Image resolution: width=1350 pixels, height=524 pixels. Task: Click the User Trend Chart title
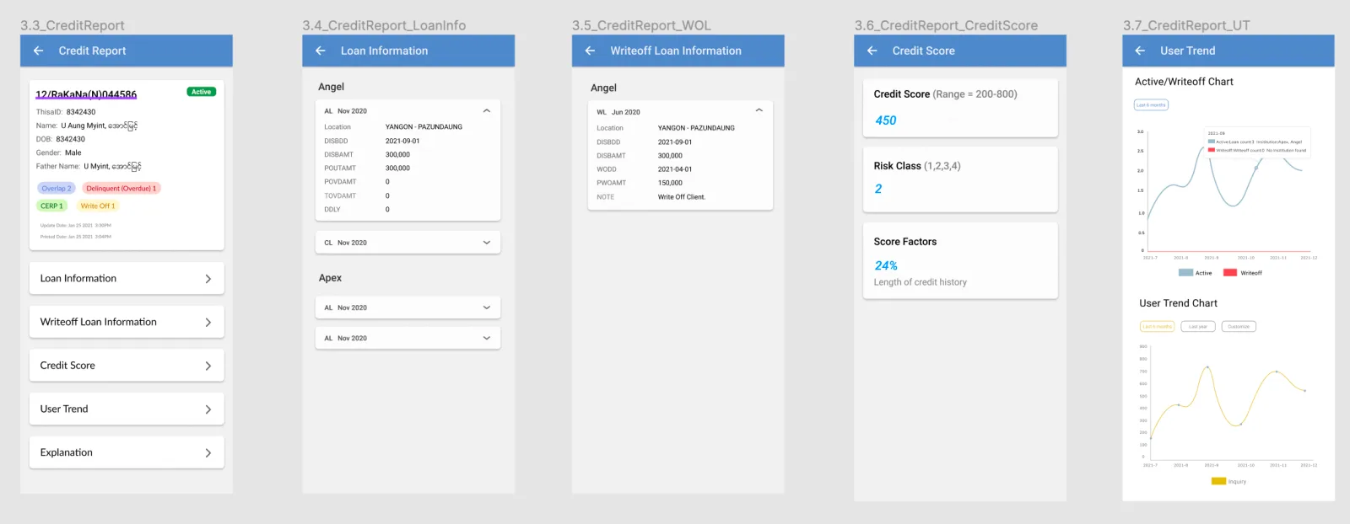point(1178,303)
